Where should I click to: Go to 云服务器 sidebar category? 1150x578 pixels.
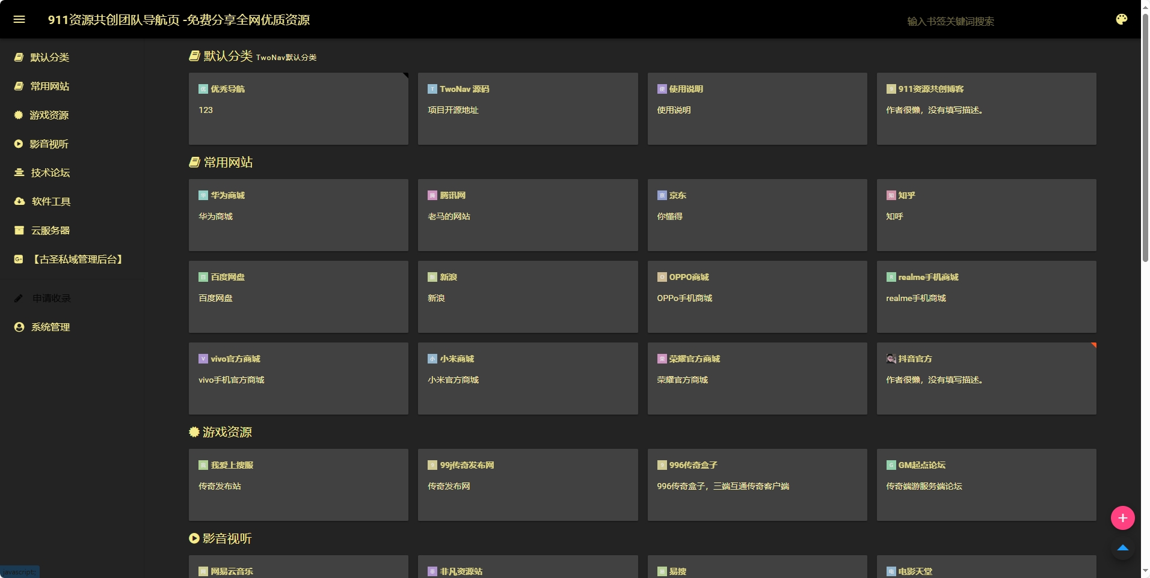tap(51, 230)
